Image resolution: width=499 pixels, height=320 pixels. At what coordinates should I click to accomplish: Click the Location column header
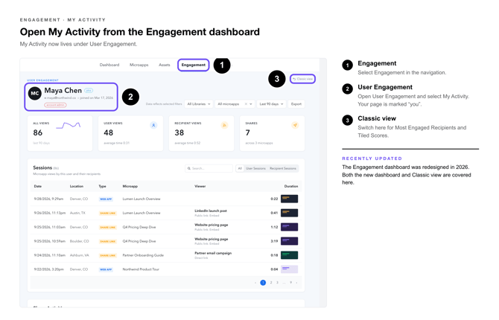coord(77,186)
